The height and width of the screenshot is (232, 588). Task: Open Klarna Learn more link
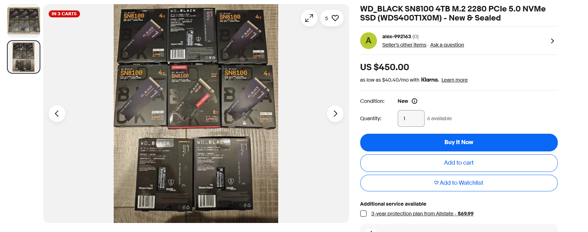(x=454, y=80)
